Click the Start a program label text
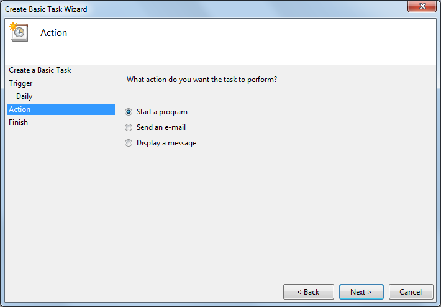Viewport: 441px width, 307px height. [x=162, y=112]
